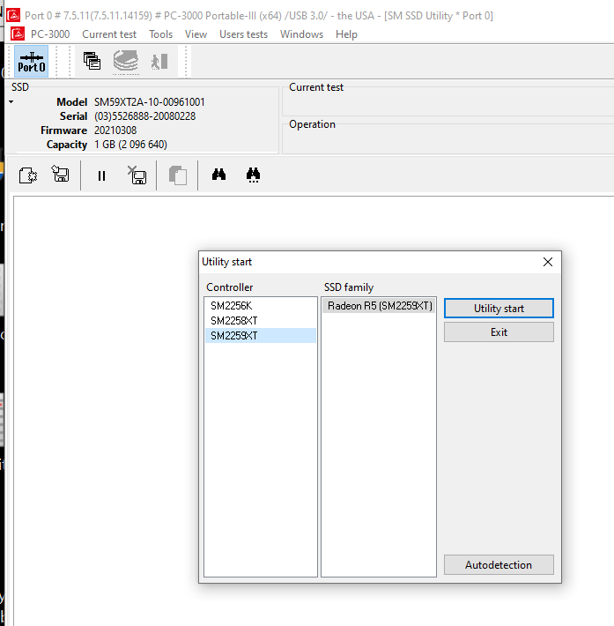Screen dimensions: 614x626
Task: Select SM2258XT controller in list
Action: (x=260, y=321)
